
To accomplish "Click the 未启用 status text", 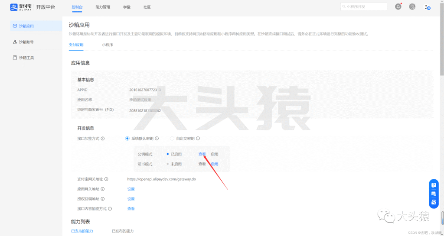I will [x=176, y=164].
